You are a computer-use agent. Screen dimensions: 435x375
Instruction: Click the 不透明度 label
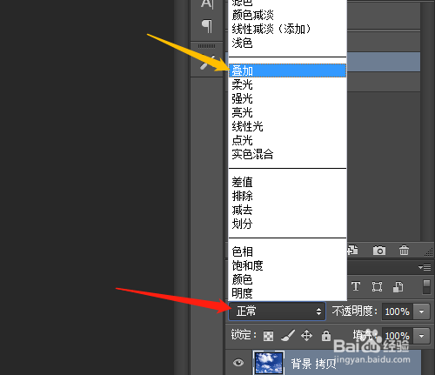pos(355,311)
